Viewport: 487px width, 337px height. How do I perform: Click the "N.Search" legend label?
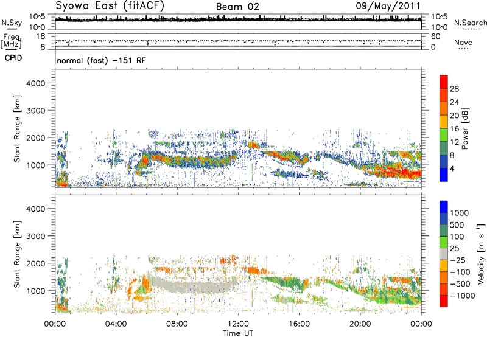(x=470, y=23)
